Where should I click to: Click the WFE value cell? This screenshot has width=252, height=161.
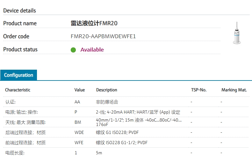click(x=79, y=143)
